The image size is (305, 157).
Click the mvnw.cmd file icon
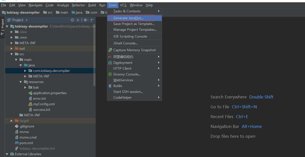17,137
